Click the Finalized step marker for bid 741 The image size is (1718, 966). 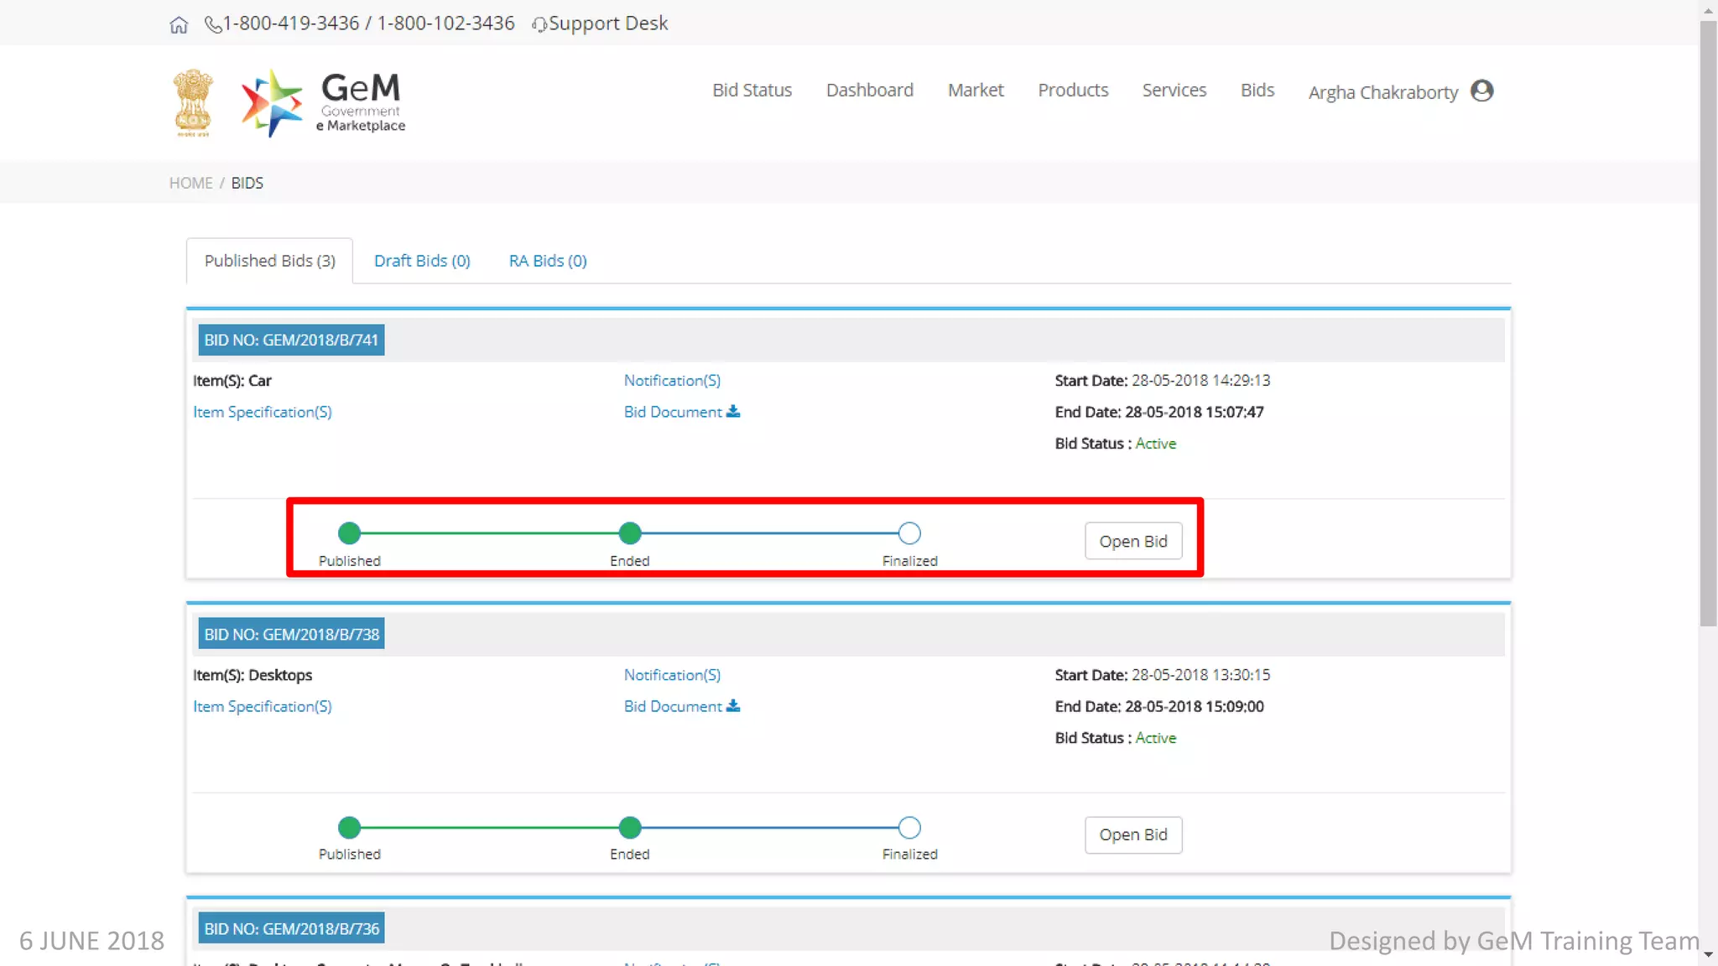point(909,533)
